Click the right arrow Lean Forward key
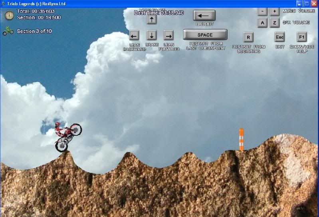The image size is (319, 217). click(x=168, y=35)
